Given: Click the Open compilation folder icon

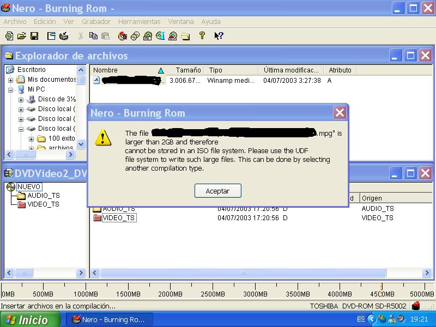Looking at the screenshot, I should click(22, 36).
